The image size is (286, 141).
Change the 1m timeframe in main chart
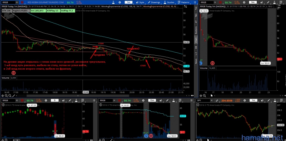[x=128, y=2]
